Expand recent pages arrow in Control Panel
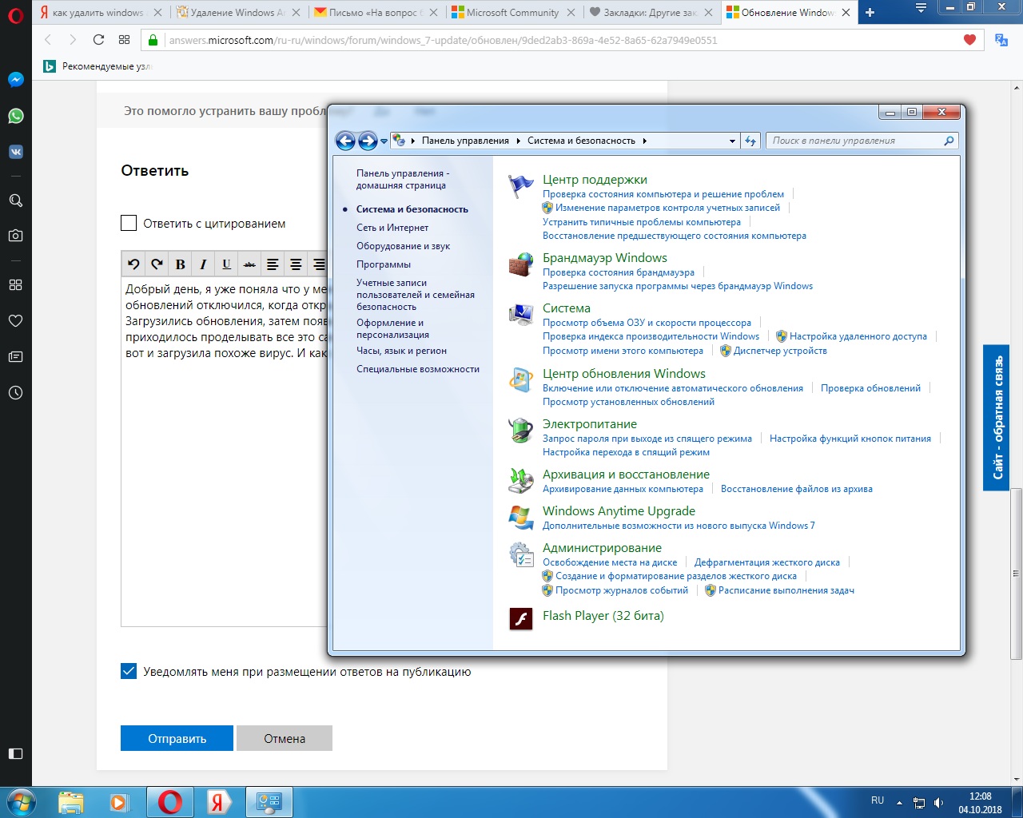This screenshot has height=818, width=1023. coord(384,141)
